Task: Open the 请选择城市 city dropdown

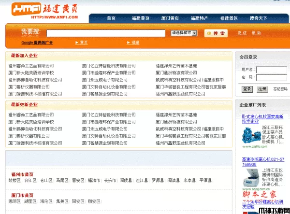Action: (184, 33)
